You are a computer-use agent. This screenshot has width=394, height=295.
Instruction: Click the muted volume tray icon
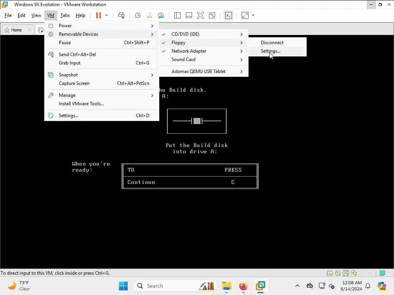coord(332,286)
